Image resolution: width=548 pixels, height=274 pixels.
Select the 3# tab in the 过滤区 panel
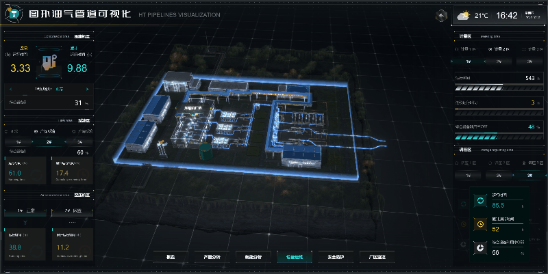pos(79,142)
